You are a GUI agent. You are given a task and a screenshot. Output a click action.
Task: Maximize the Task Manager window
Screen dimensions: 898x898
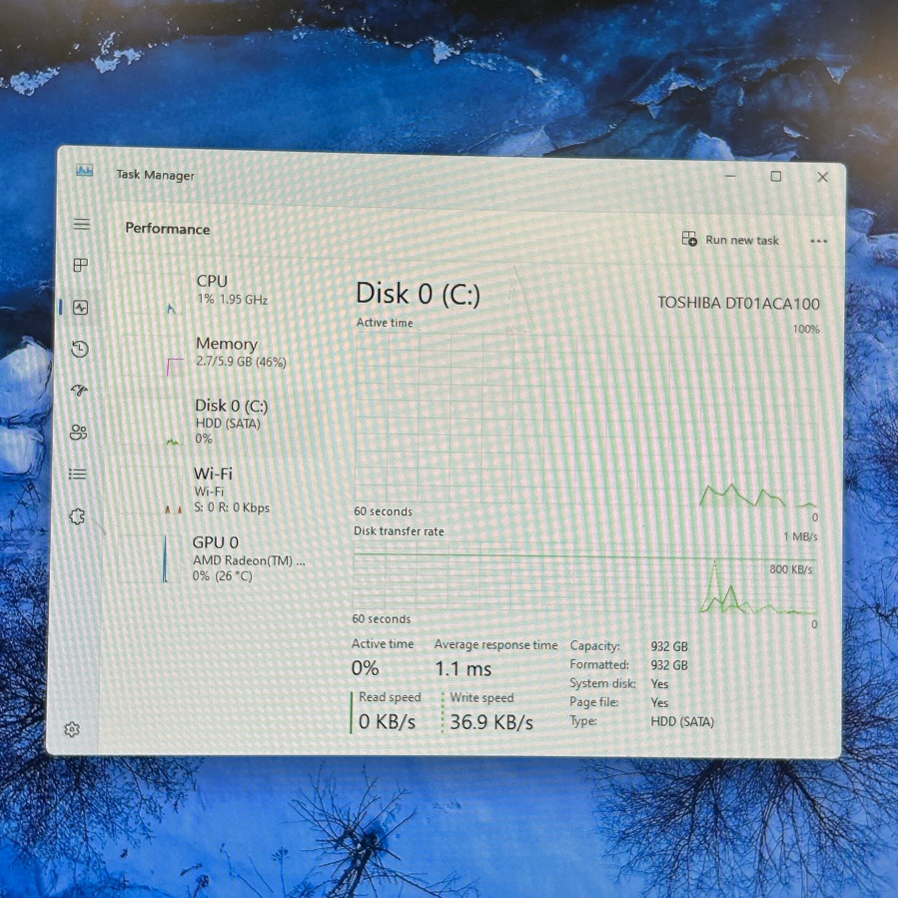point(776,176)
